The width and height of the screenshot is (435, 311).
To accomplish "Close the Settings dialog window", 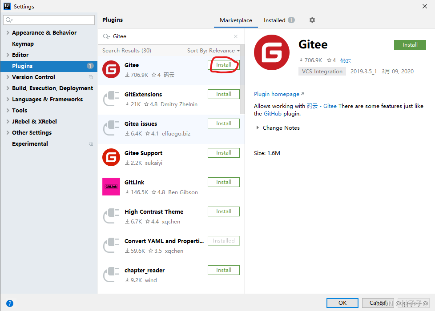I will coord(424,6).
